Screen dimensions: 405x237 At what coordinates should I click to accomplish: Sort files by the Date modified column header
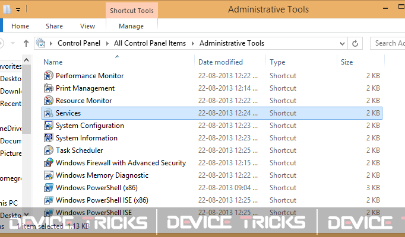[x=220, y=62]
